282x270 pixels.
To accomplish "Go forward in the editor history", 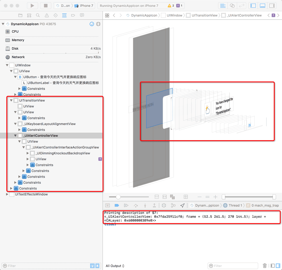I will (x=120, y=16).
